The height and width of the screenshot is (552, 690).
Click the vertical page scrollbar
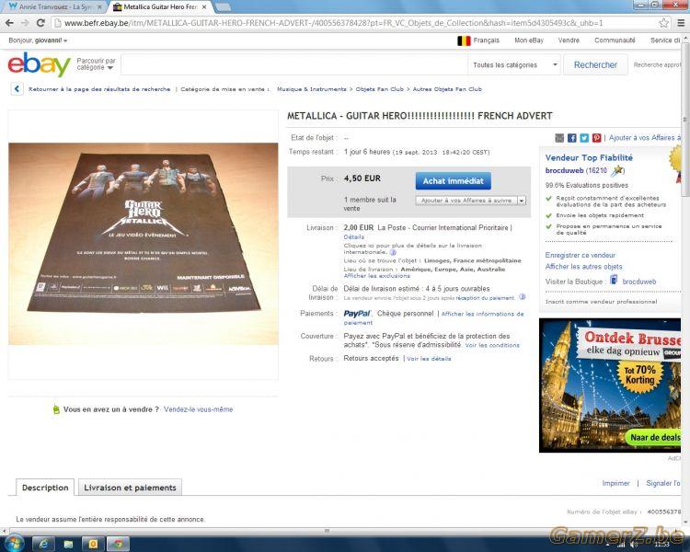pyautogui.click(x=685, y=119)
